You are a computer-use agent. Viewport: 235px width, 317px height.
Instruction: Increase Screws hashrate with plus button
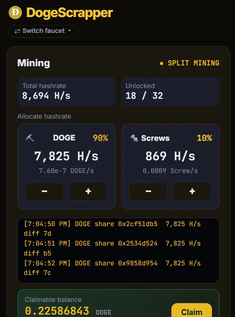click(x=192, y=191)
